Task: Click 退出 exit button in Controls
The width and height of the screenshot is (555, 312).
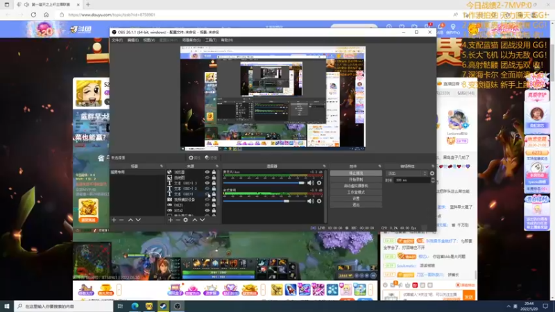Action: point(356,205)
